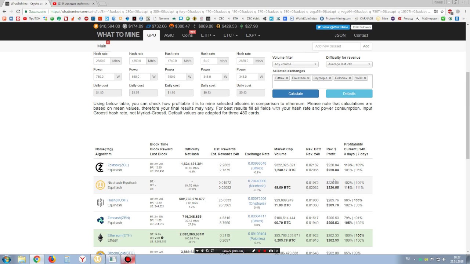Click the Add new dataset input field

coord(336,46)
